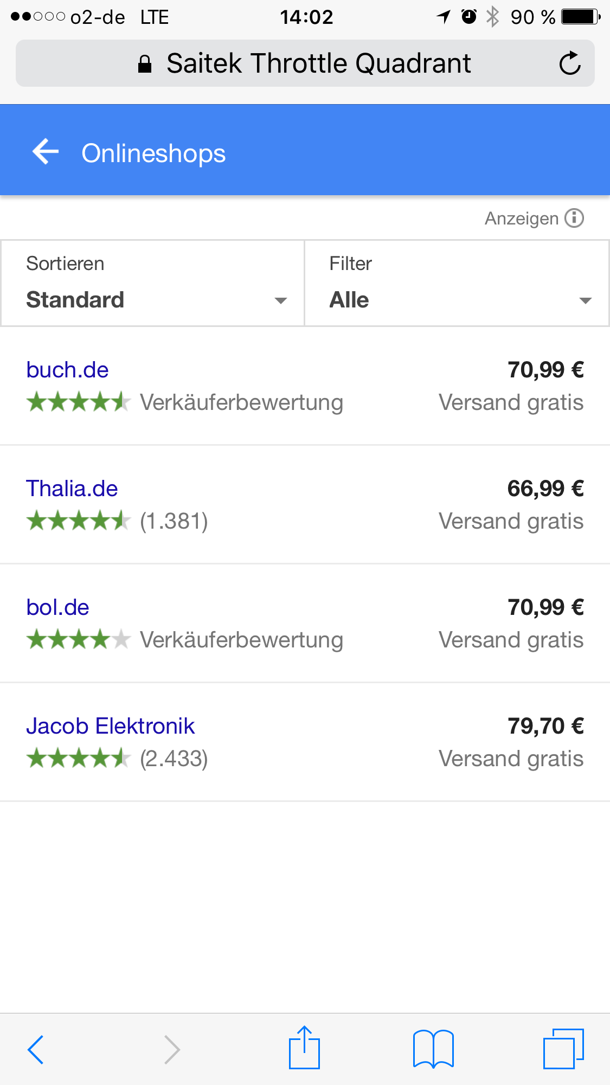Screen dimensions: 610x1085
Task: Open the bol.de shop link
Action: pos(58,607)
